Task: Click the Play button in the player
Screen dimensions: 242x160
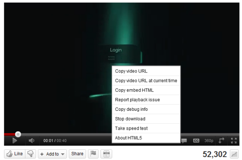Action: (15, 140)
